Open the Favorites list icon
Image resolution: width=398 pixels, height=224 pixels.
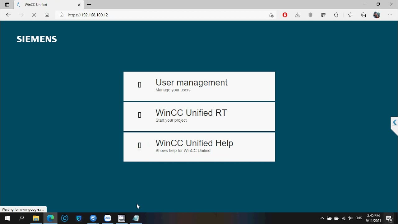coord(350,15)
